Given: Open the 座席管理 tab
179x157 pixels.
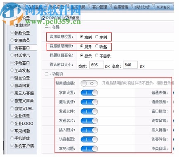Looking at the screenshot, I should point(121,7).
